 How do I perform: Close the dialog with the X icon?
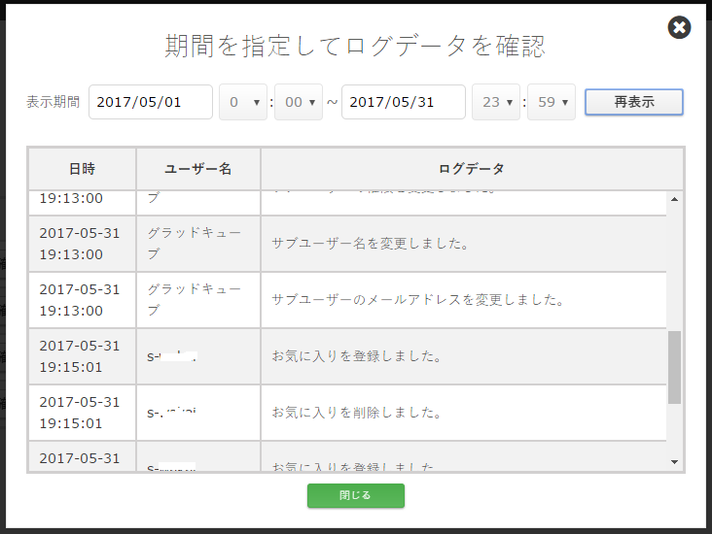click(679, 27)
